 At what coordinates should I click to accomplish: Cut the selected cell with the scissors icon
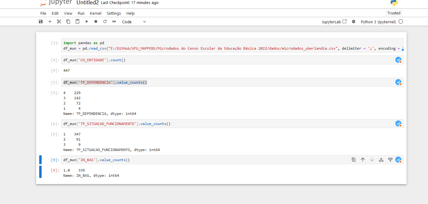click(59, 22)
